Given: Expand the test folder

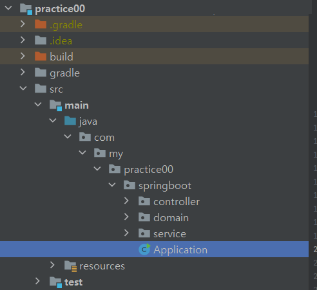Looking at the screenshot, I should tap(37, 281).
